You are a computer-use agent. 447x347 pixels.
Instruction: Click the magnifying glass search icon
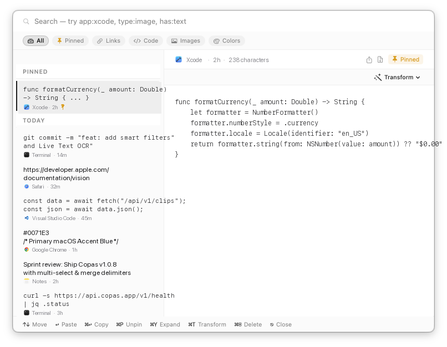point(26,22)
